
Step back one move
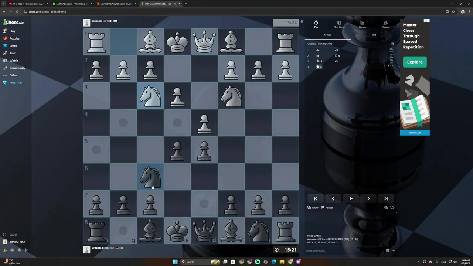(x=333, y=198)
